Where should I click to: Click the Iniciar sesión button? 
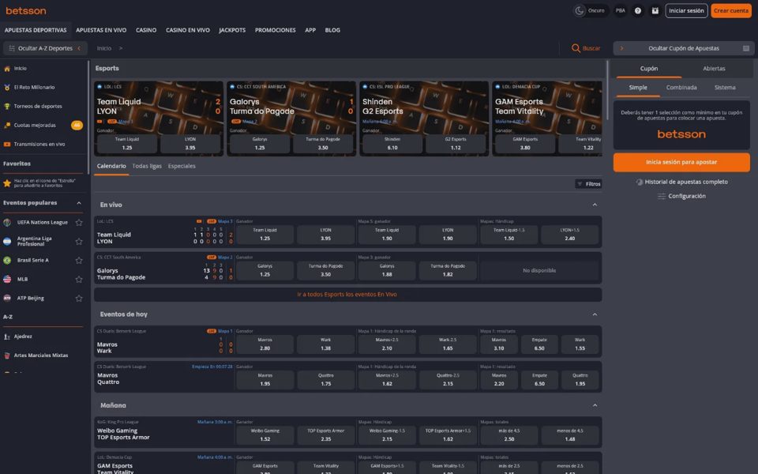(x=686, y=10)
